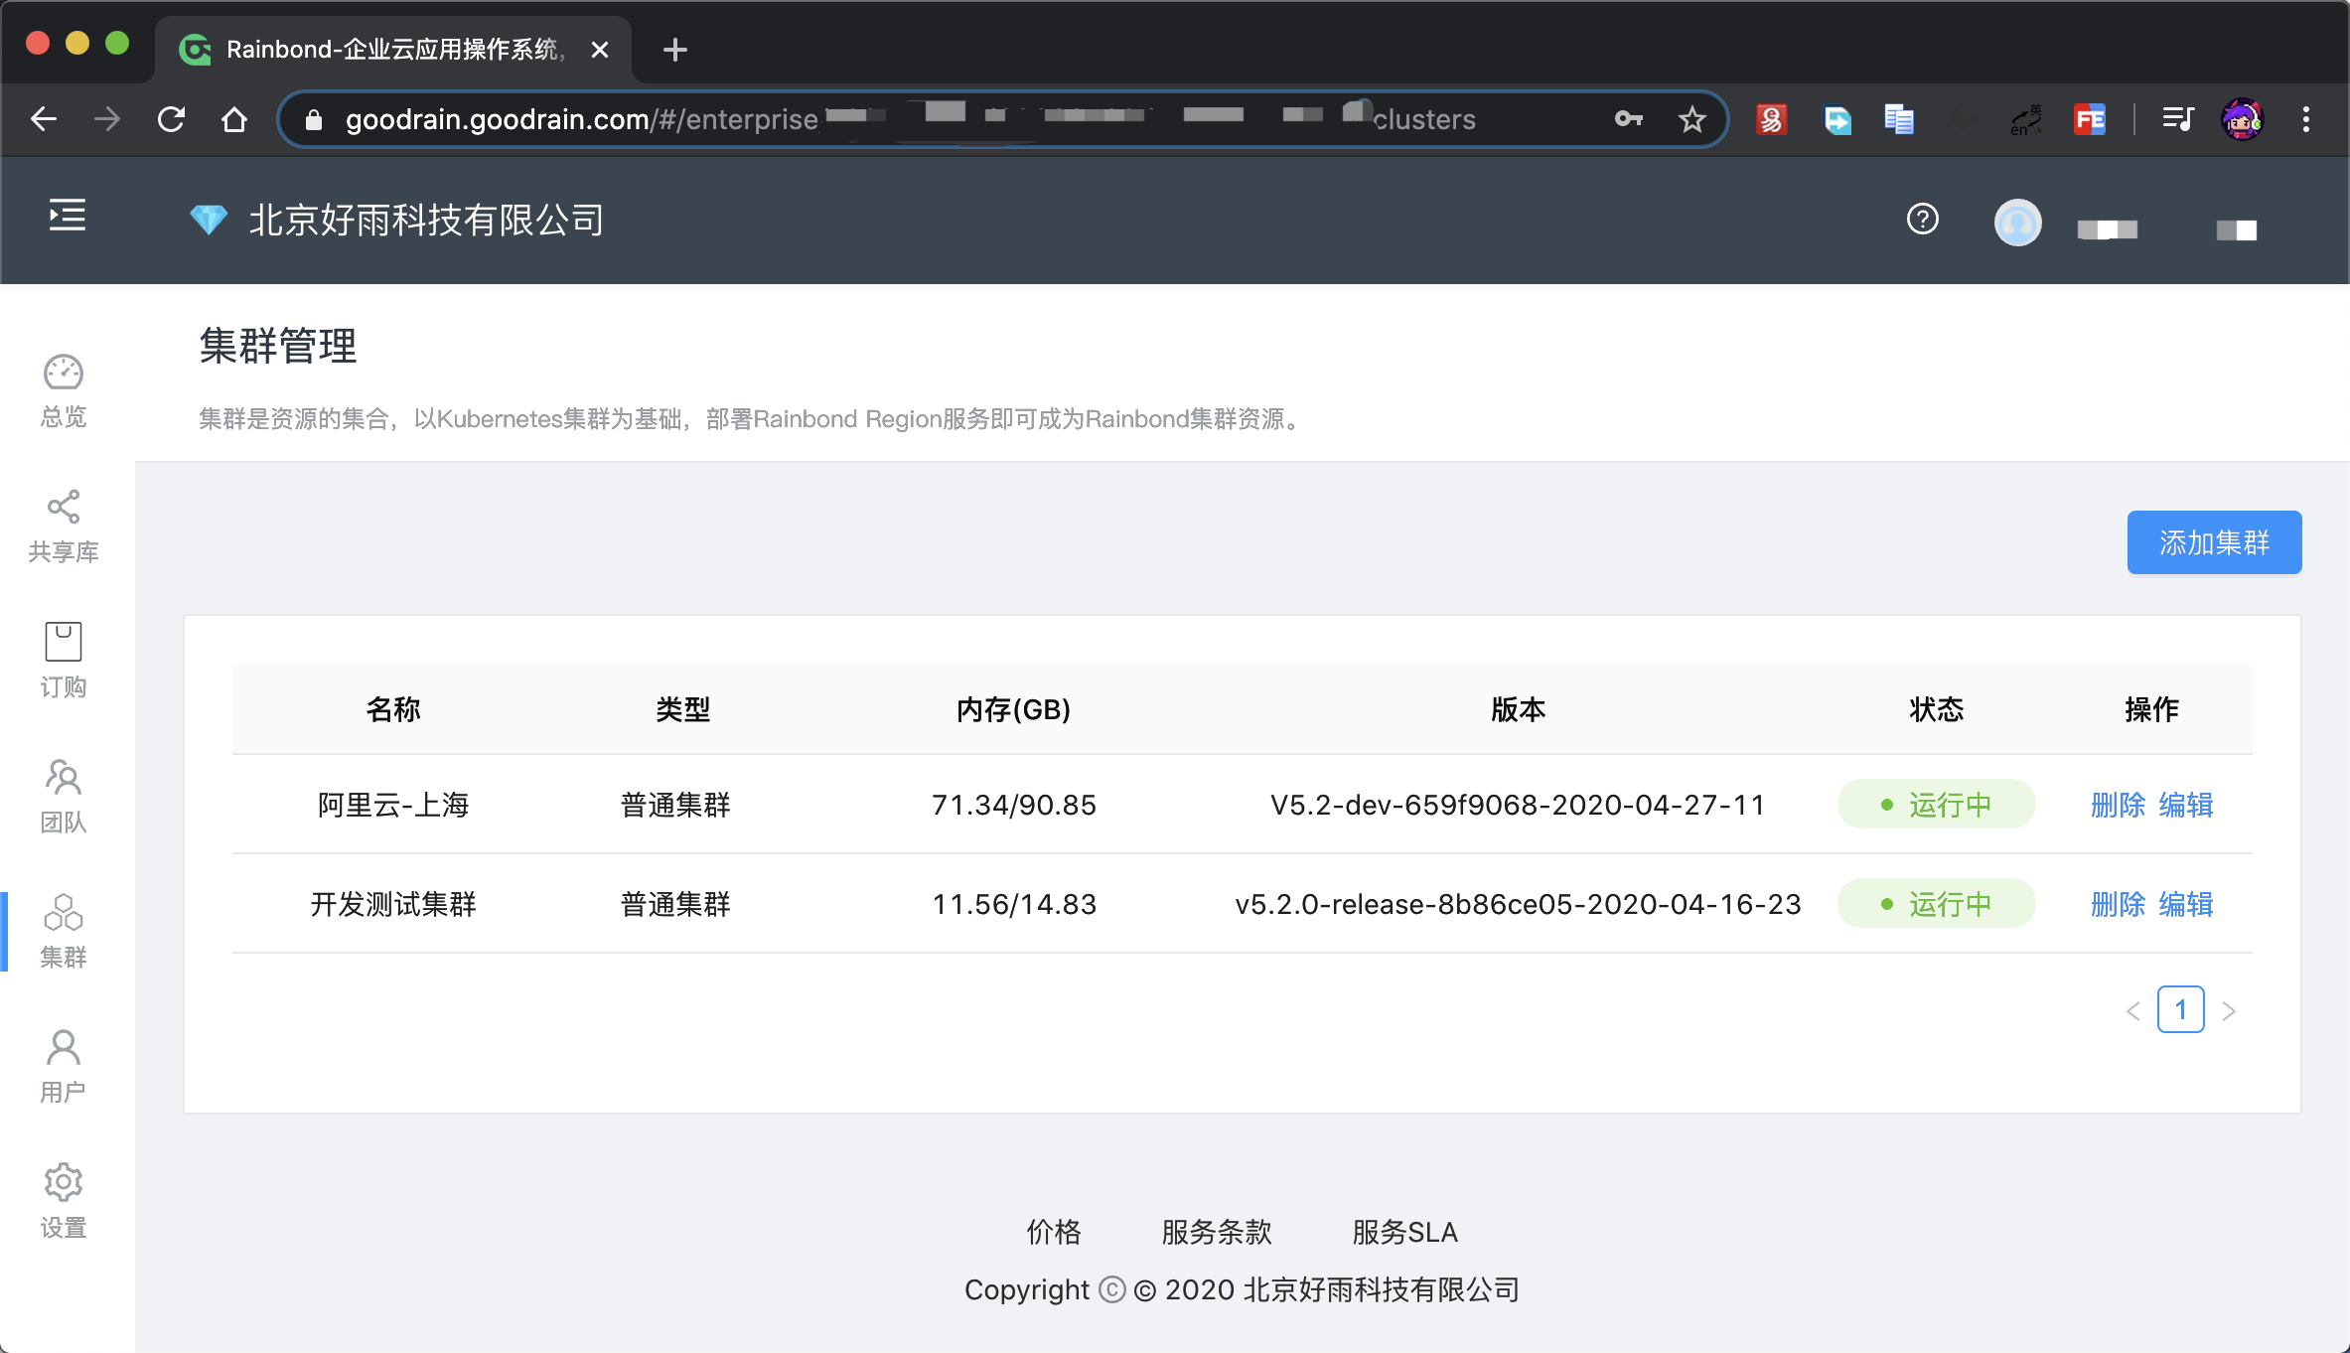Click the translate extension icon
The width and height of the screenshot is (2350, 1353).
click(x=2026, y=119)
